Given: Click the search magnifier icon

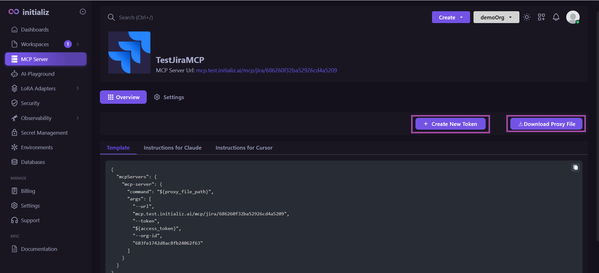Looking at the screenshot, I should click(111, 17).
